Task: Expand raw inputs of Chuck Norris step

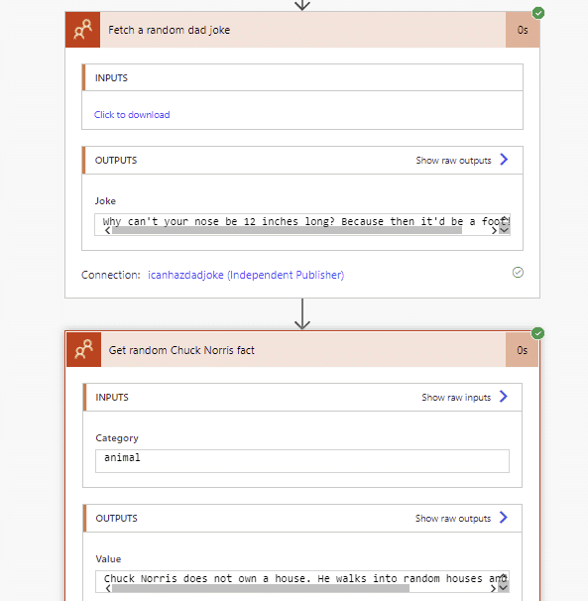Action: 465,397
